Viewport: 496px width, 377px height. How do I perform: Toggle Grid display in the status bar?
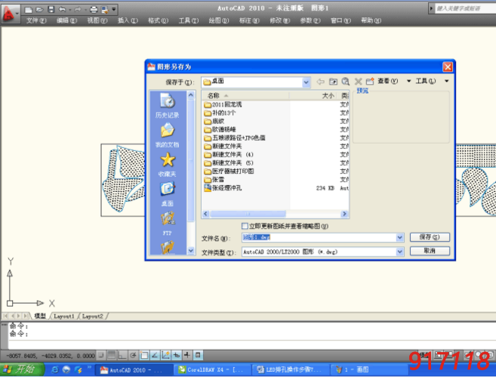pyautogui.click(x=111, y=355)
